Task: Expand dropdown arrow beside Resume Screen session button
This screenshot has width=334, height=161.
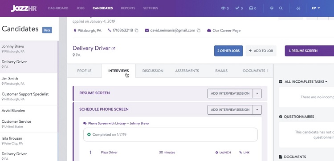Action: [257, 93]
